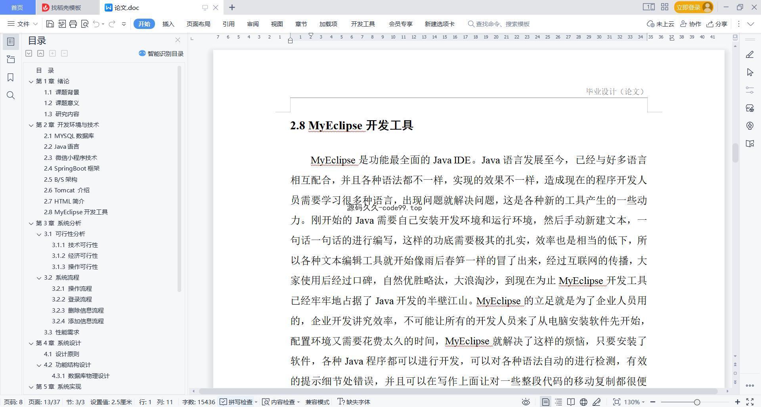This screenshot has width=761, height=407.
Task: Open the properties settings icon in right sidebar
Action: (x=750, y=90)
